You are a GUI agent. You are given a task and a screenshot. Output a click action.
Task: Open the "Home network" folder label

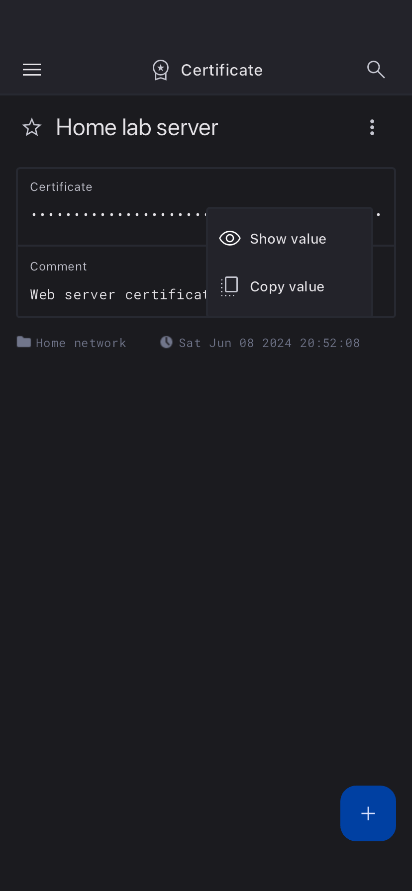coord(81,343)
